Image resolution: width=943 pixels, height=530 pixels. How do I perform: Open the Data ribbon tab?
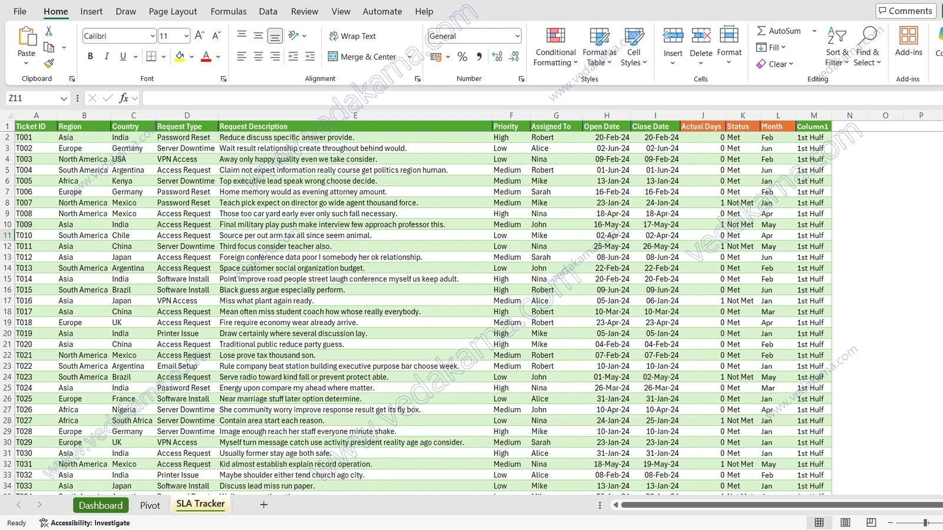point(268,11)
